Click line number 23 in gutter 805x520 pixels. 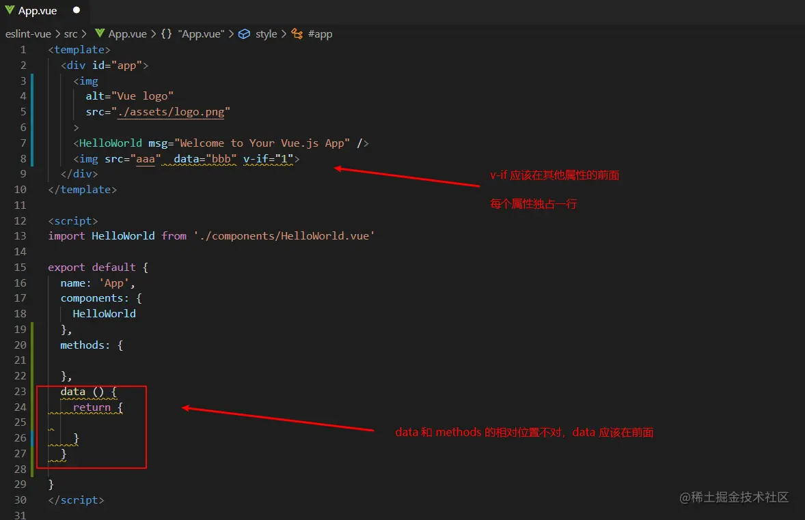(x=20, y=392)
